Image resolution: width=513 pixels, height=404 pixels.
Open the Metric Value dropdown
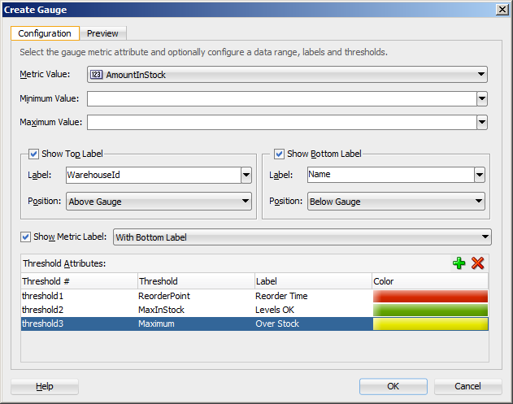click(287, 75)
